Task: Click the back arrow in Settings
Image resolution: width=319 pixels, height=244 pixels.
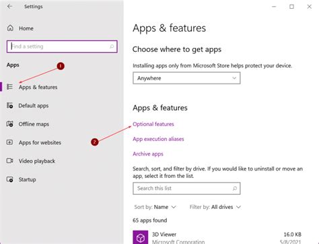Action: pos(9,7)
